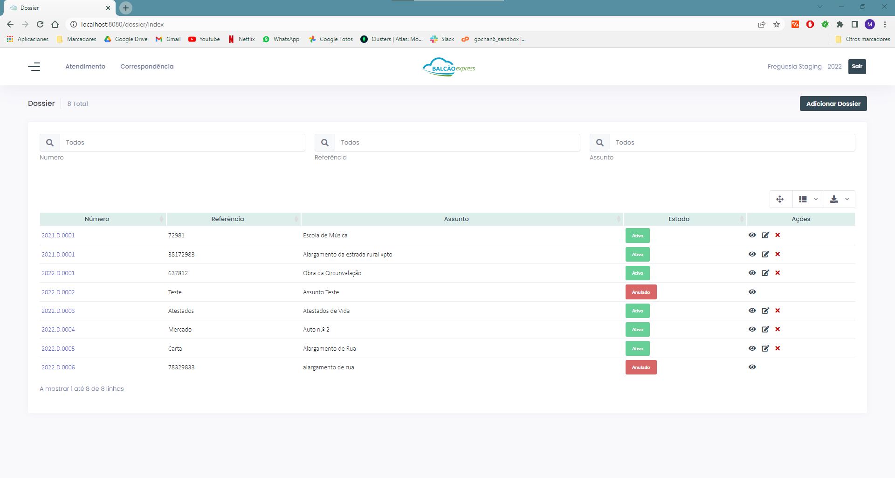View the Assunto Teste dossier
Viewport: 895px width, 478px height.
[x=752, y=292]
